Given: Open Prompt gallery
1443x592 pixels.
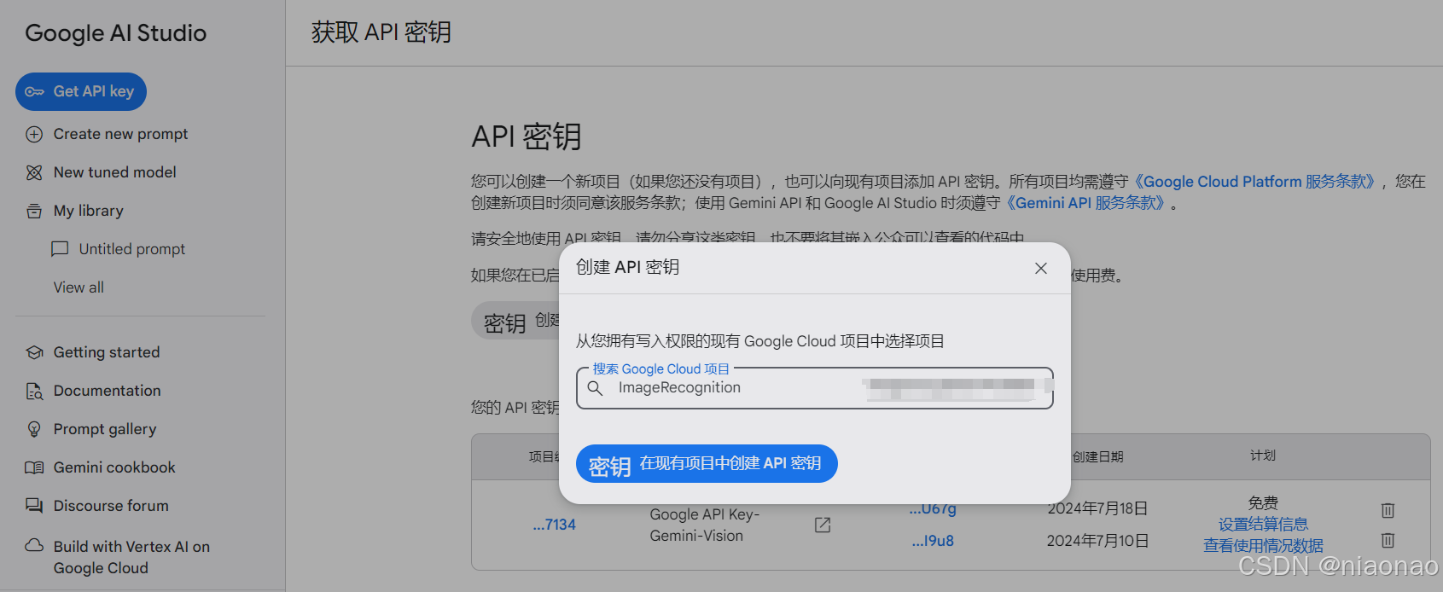Looking at the screenshot, I should 105,429.
